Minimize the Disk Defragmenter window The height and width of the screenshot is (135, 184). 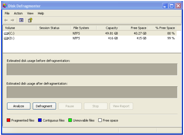click(165, 6)
